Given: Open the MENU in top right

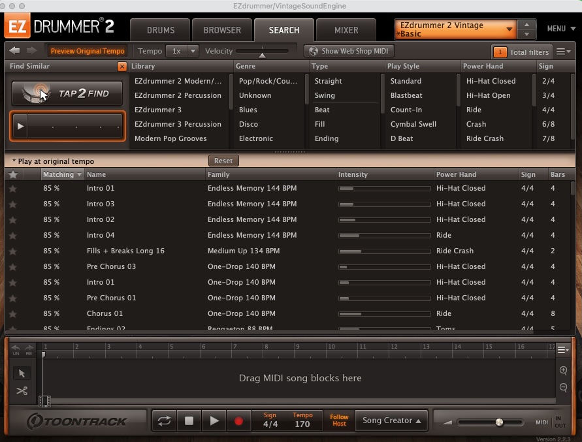Looking at the screenshot, I should tap(560, 29).
